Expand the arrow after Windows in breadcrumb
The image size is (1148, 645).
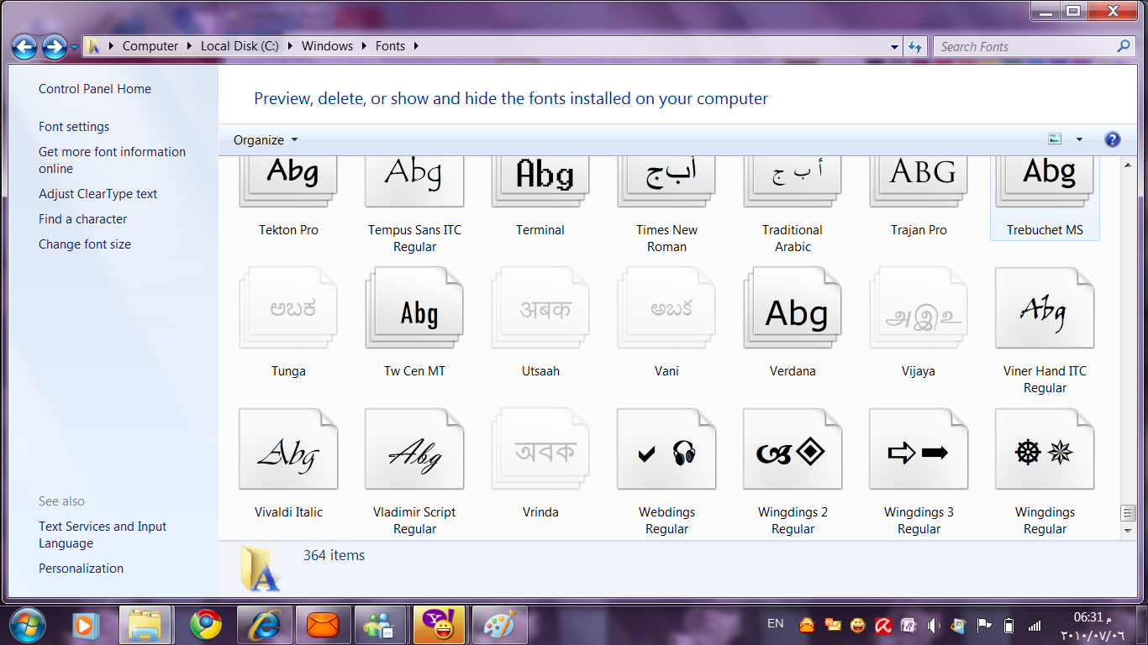tap(364, 46)
